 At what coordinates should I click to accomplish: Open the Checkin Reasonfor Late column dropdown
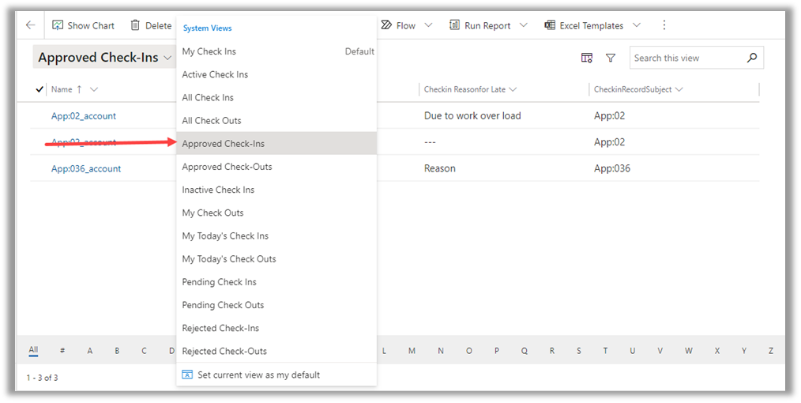(513, 89)
